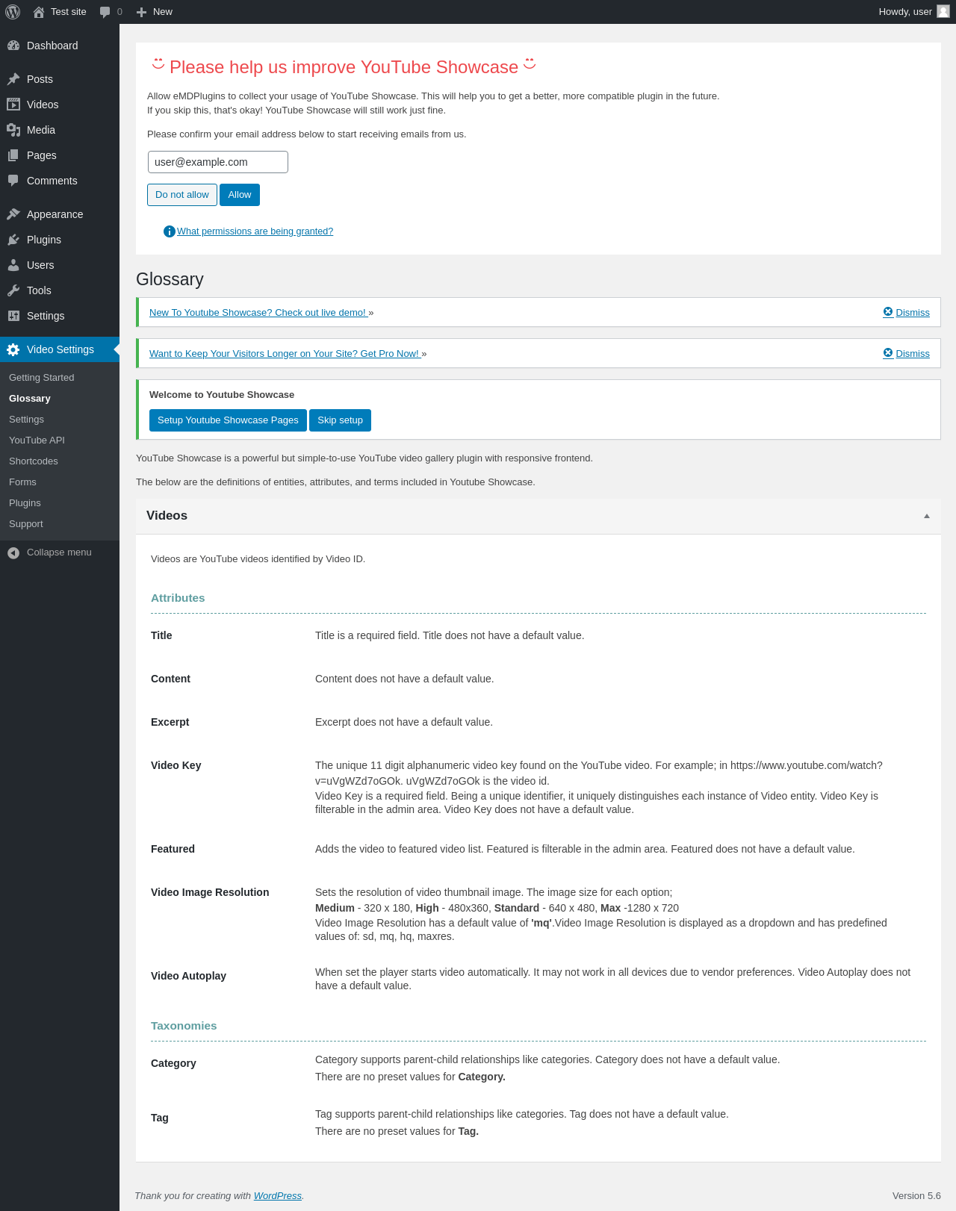The width and height of the screenshot is (956, 1211).
Task: Click the Media library icon
Action: pyautogui.click(x=13, y=130)
